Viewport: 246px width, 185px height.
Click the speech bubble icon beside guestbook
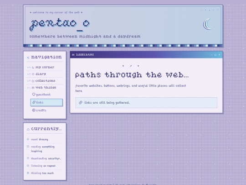[x=34, y=94]
